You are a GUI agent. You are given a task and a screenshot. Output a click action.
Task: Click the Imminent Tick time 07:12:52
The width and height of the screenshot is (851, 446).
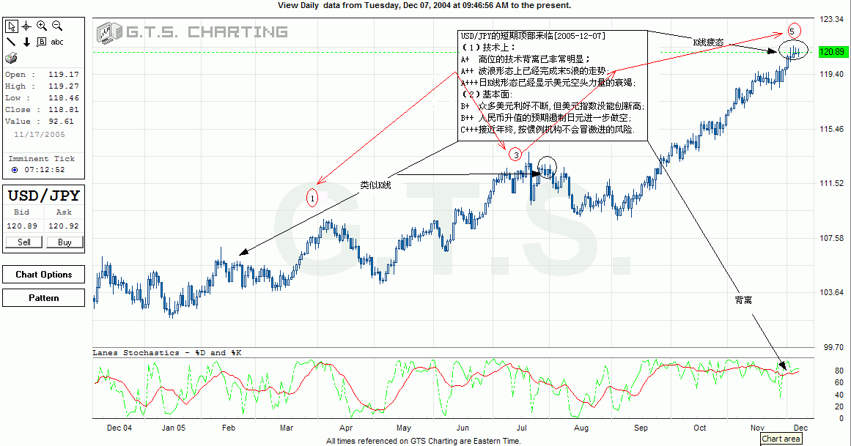(45, 170)
